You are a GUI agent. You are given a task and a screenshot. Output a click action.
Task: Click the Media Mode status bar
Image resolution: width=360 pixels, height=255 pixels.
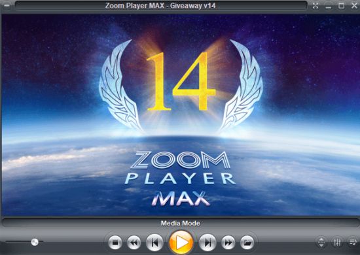pos(180,223)
